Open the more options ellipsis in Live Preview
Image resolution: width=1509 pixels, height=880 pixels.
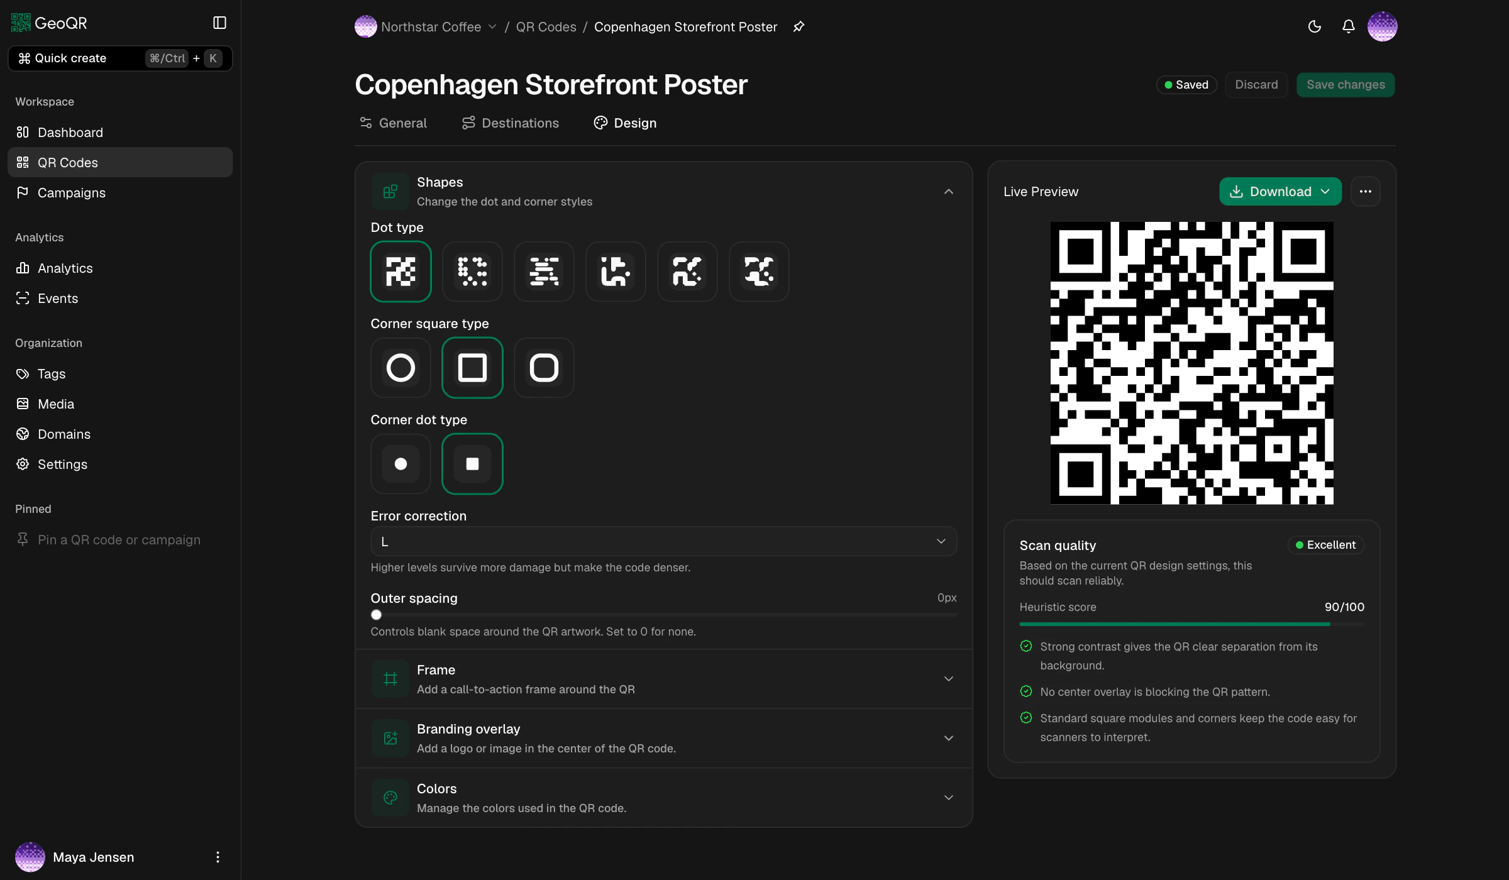pyautogui.click(x=1365, y=192)
